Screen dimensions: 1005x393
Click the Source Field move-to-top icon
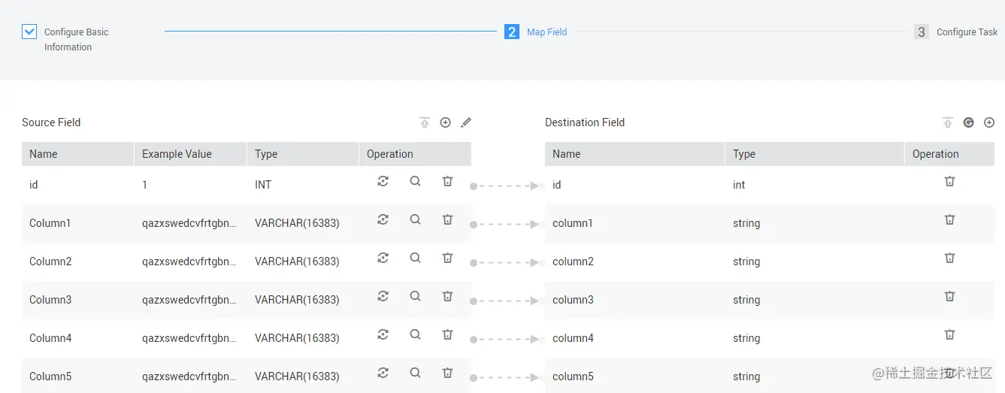coord(425,122)
